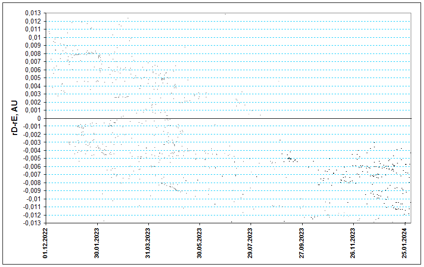424x267 pixels.
Task: Select the y-axis label 0,006
Action: coord(33,70)
